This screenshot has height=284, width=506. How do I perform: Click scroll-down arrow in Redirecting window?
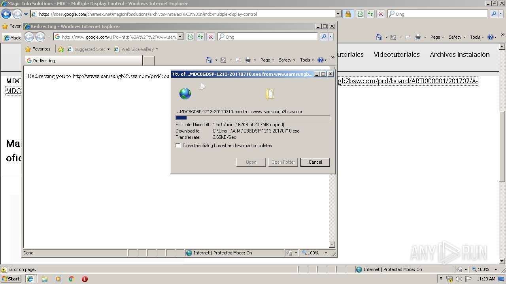tap(332, 245)
